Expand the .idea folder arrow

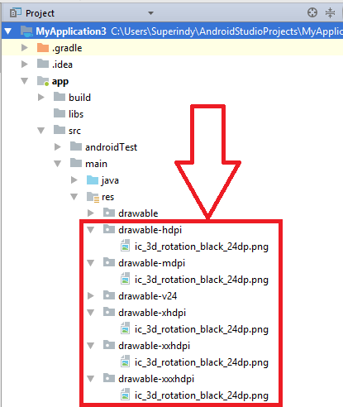[25, 65]
